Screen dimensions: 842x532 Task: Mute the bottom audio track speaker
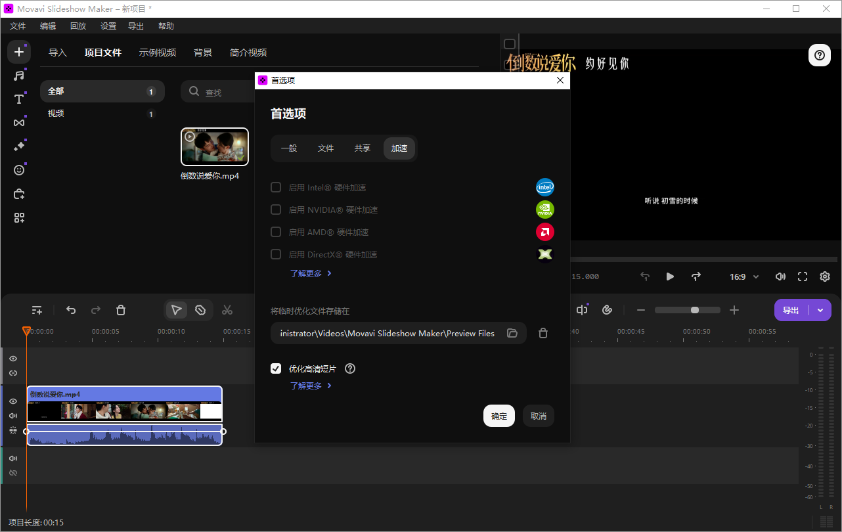[x=13, y=458]
